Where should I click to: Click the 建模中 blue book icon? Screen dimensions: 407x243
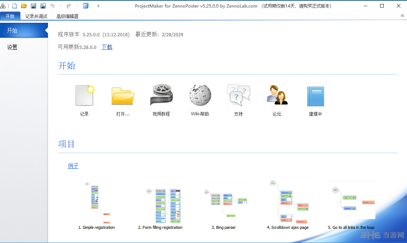(x=315, y=96)
